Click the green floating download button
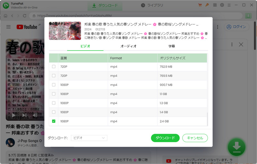257x164 pixels. (236, 147)
